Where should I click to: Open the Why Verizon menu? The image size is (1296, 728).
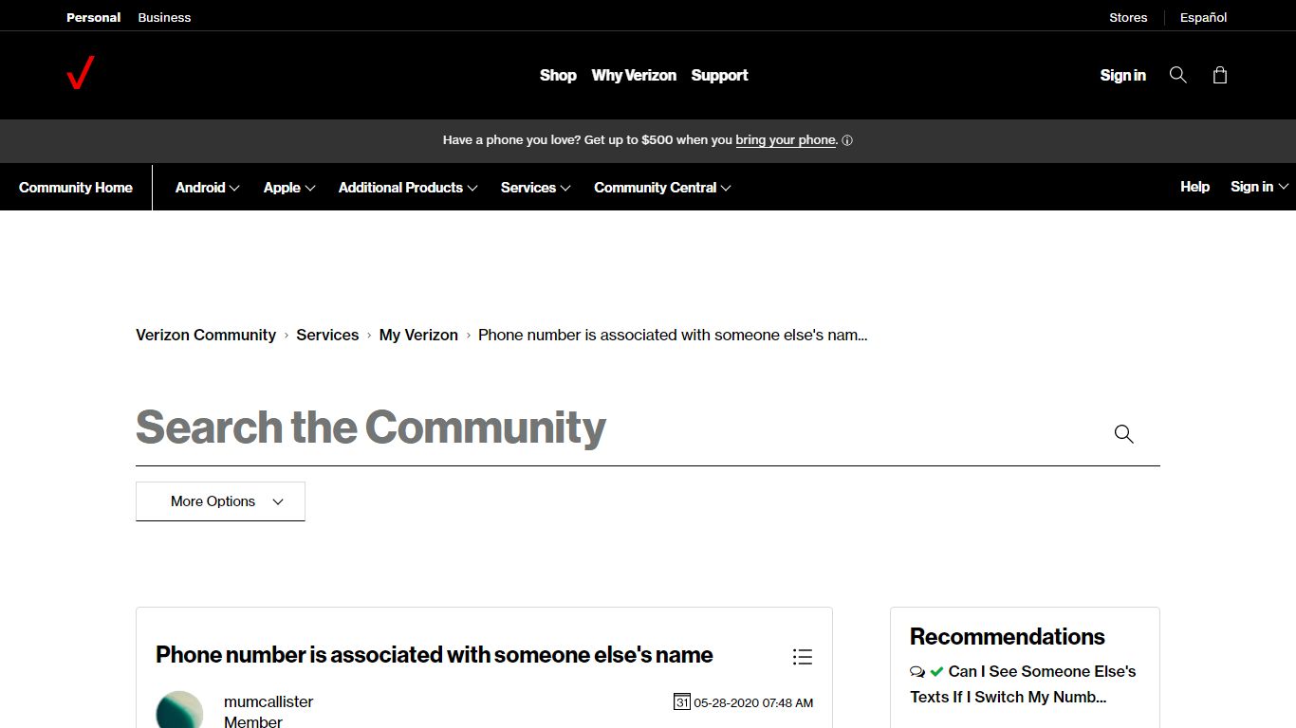(x=634, y=75)
